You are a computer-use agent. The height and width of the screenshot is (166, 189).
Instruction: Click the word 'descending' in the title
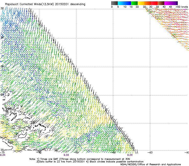tap(78, 4)
